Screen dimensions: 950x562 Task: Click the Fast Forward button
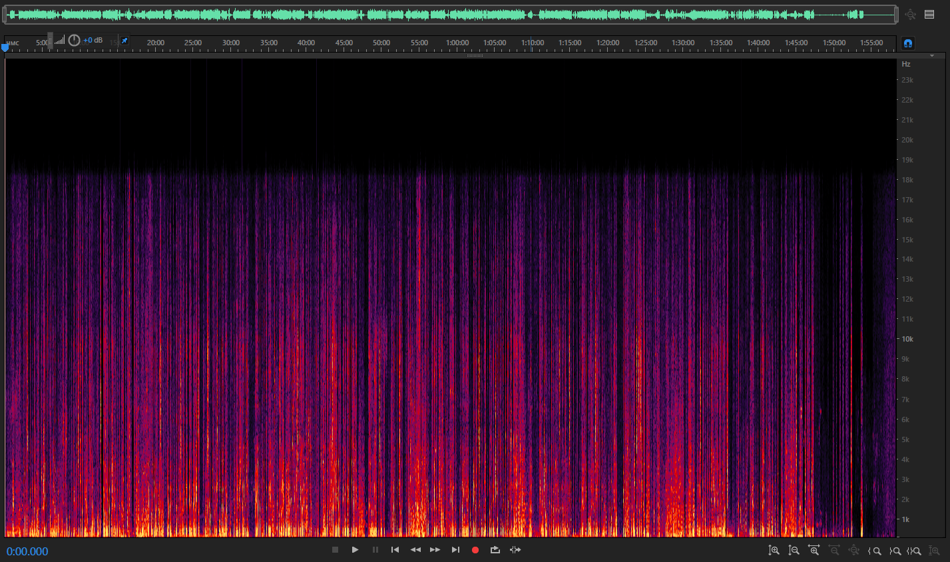pos(435,550)
